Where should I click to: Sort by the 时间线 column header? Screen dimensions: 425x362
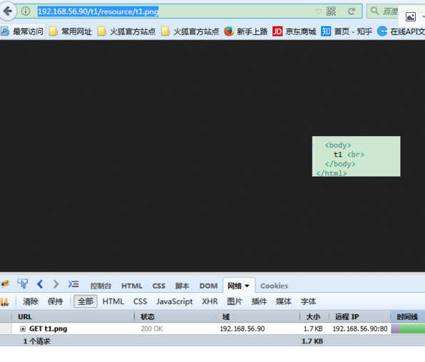408,316
